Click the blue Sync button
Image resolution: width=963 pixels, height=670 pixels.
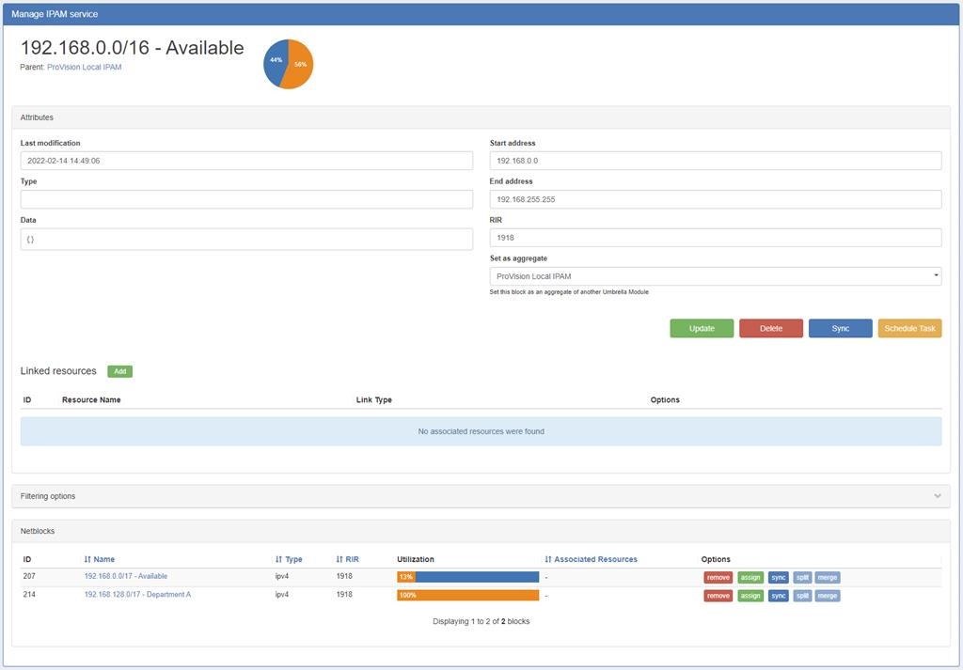[840, 329]
